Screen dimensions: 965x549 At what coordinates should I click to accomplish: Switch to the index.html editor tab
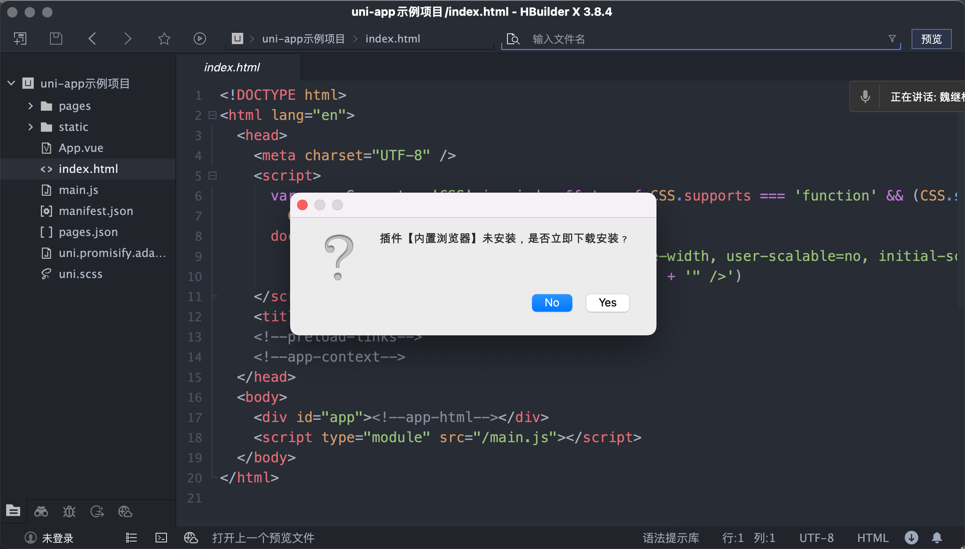(232, 67)
